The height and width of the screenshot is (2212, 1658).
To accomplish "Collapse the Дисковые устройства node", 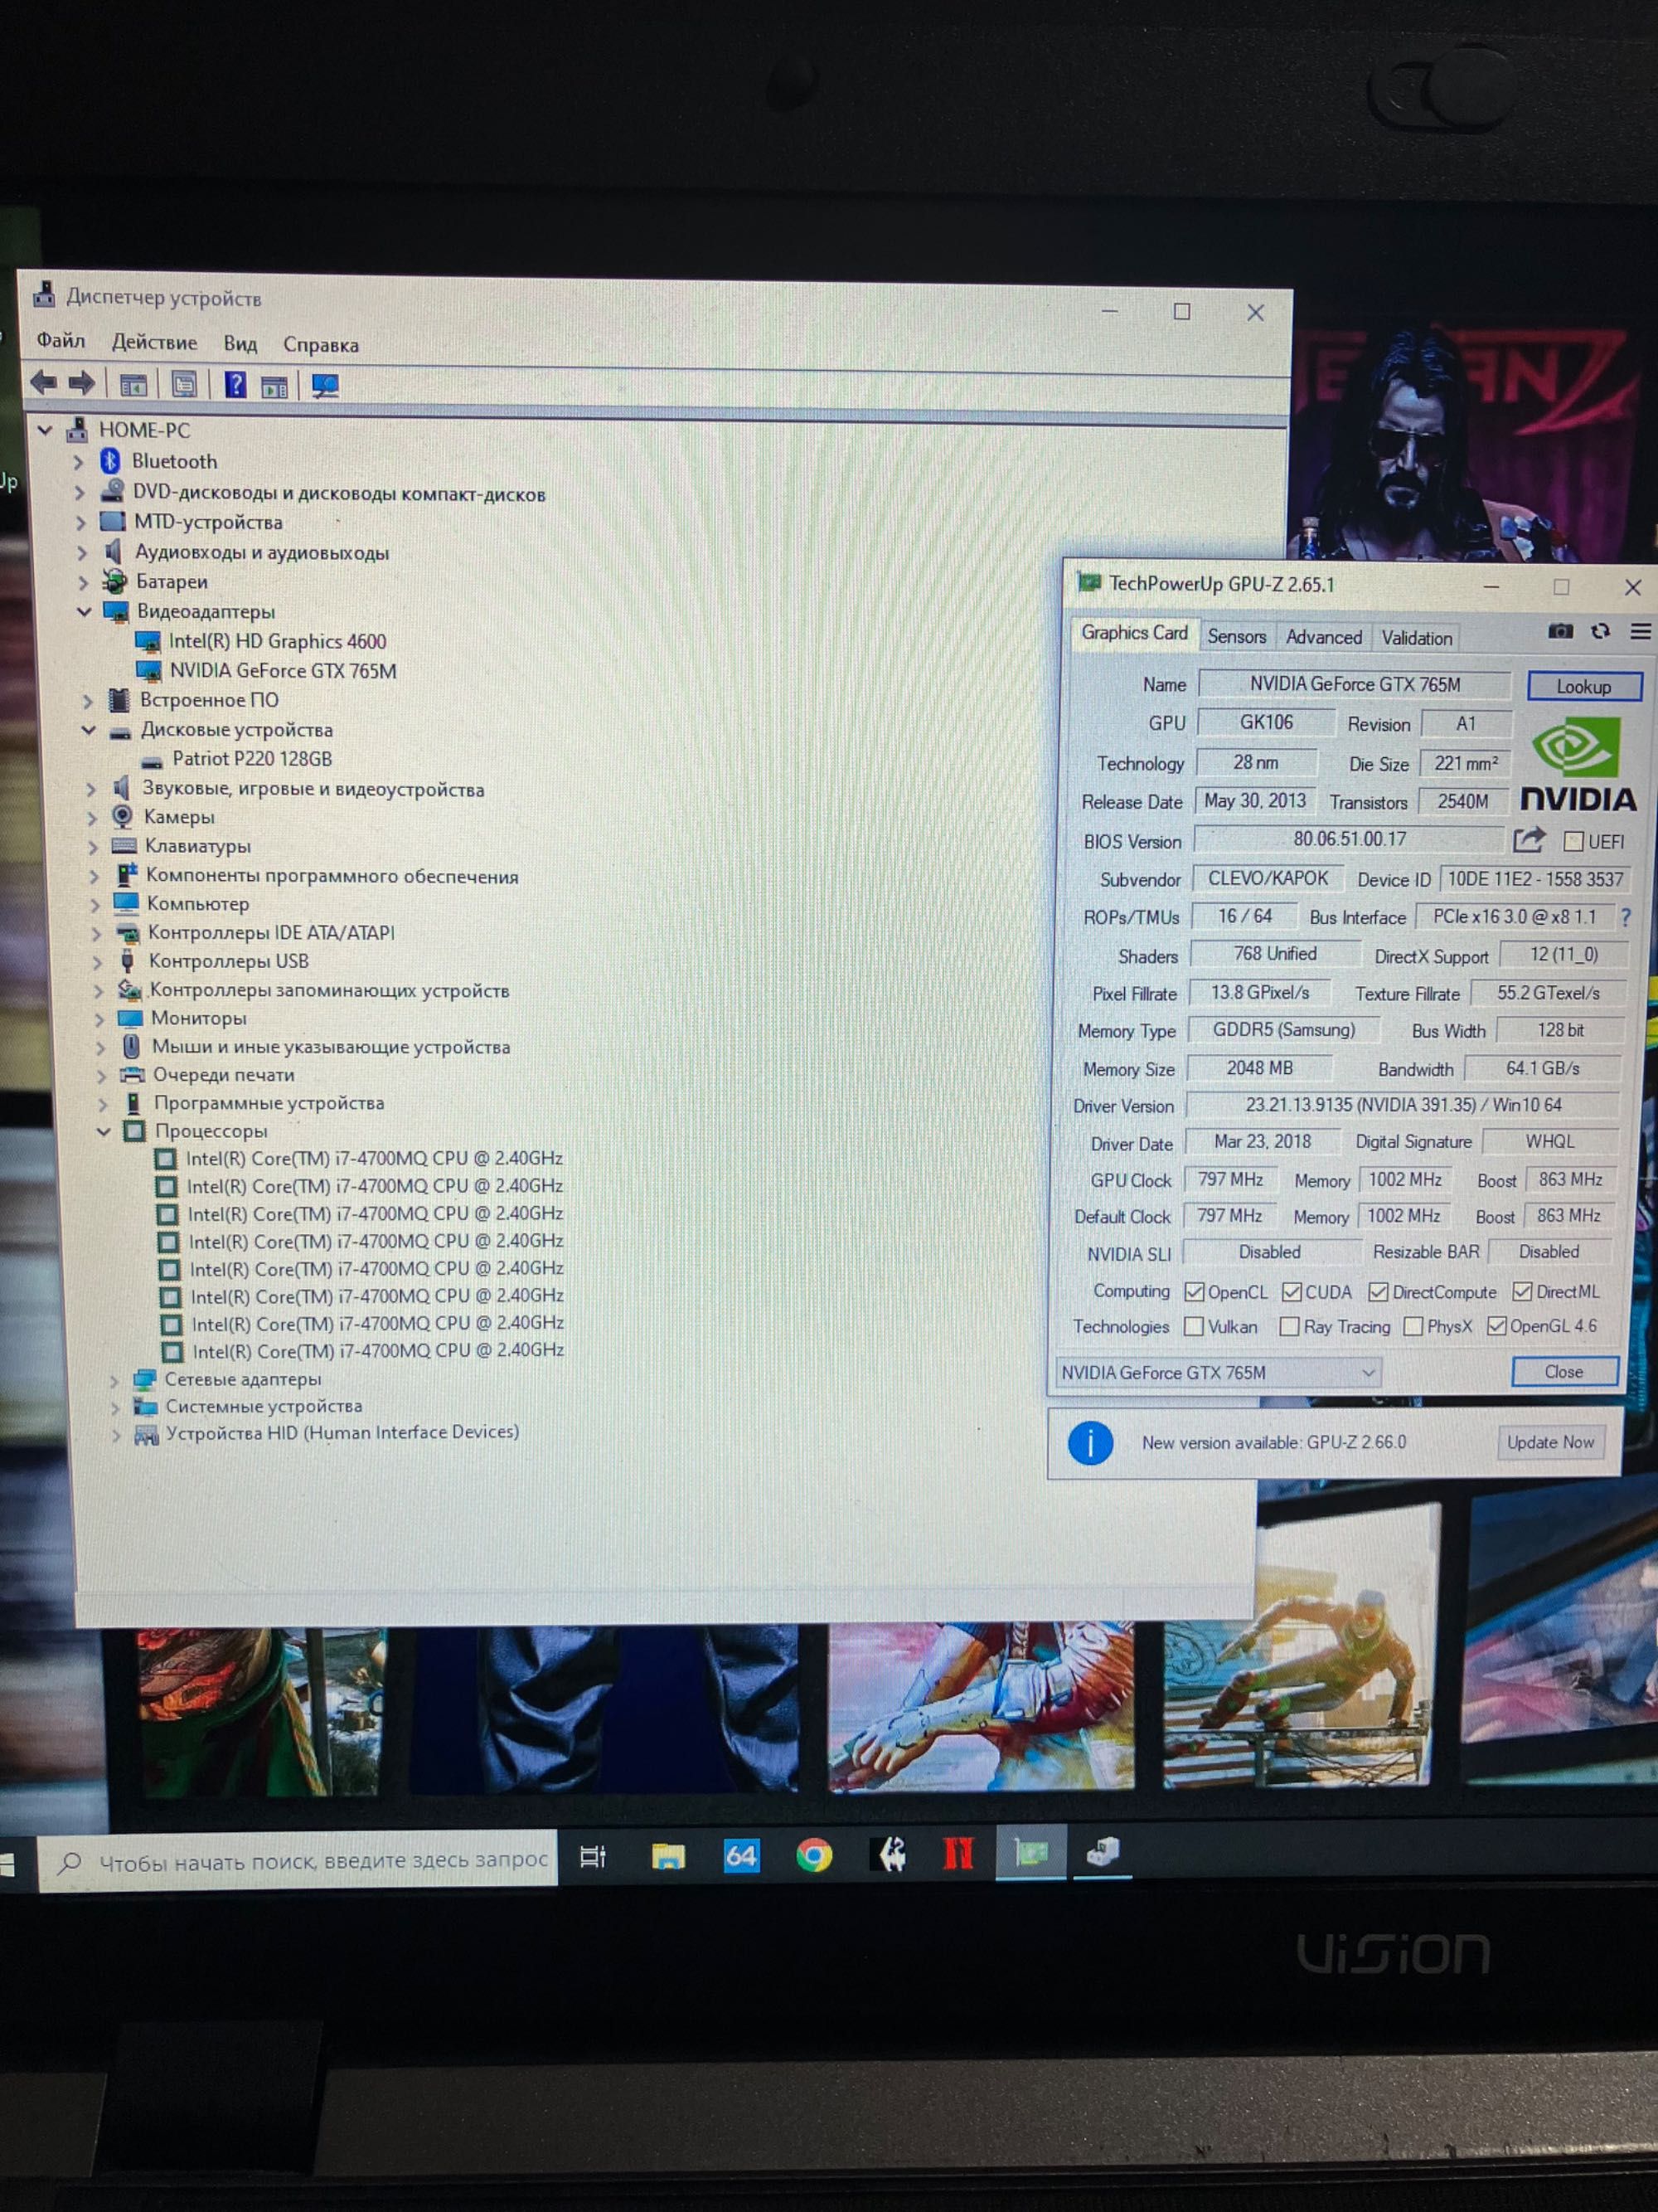I will tap(88, 730).
